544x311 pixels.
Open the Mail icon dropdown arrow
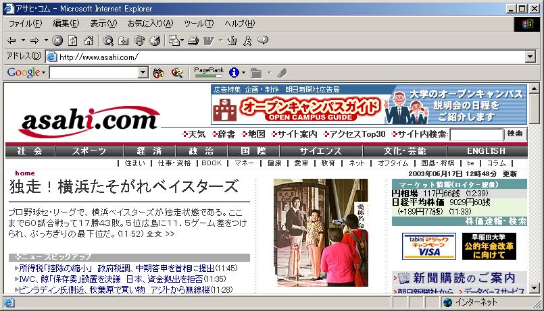click(182, 40)
